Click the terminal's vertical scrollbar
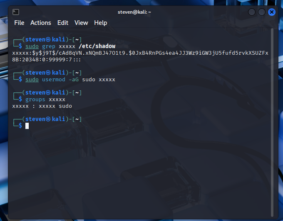This screenshot has width=283, height=221. (x=272, y=120)
